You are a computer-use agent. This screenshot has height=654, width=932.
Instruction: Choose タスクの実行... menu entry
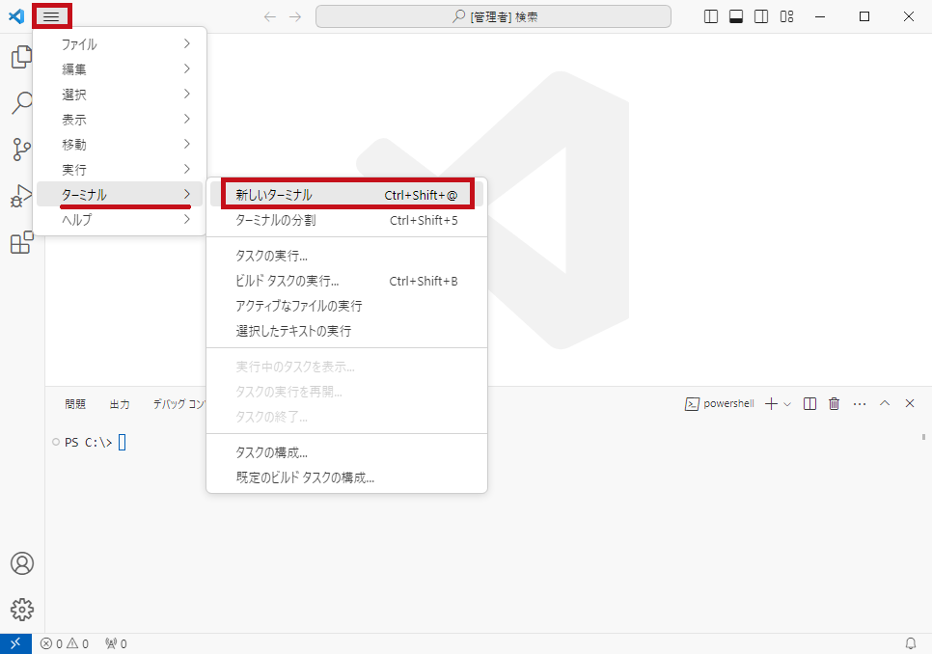(346, 256)
